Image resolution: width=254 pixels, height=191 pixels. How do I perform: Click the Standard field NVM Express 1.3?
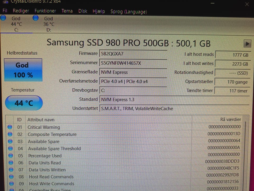pyautogui.click(x=174, y=99)
